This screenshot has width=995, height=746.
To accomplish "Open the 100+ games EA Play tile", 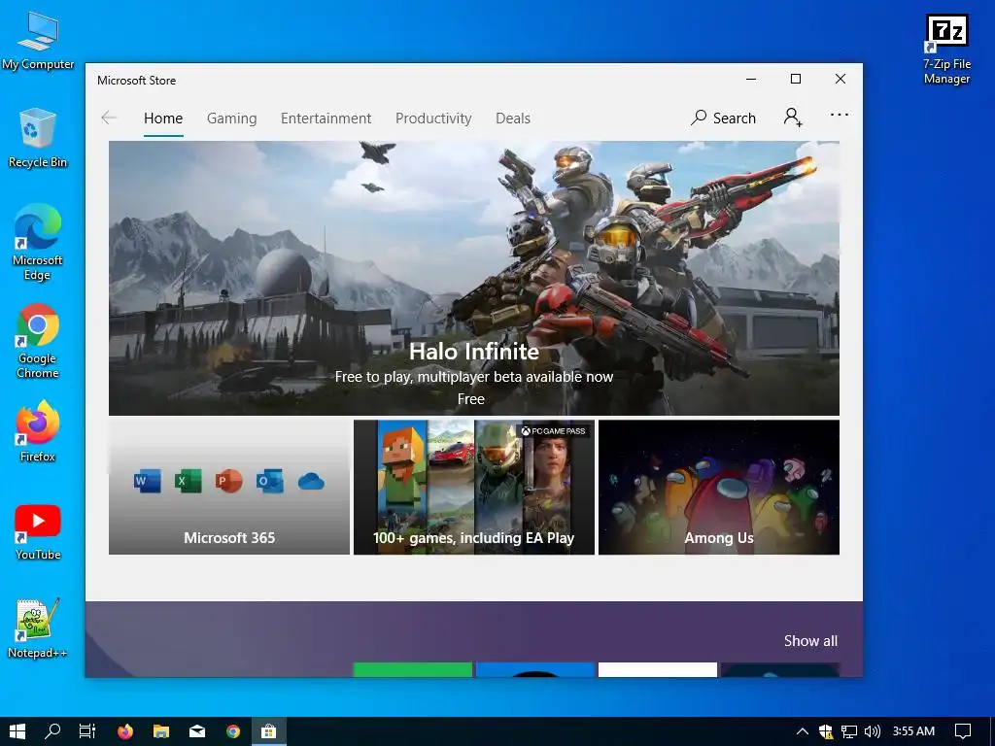I will tap(474, 487).
